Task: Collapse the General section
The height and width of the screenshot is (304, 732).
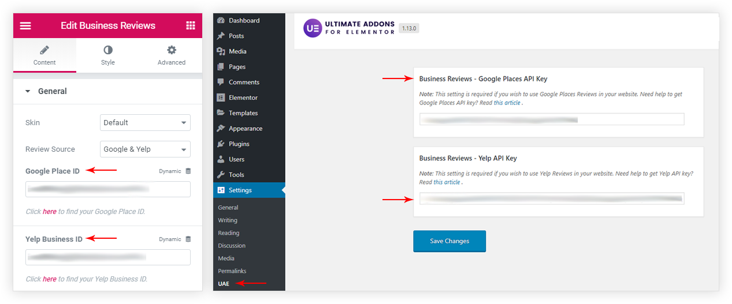Action: [x=107, y=91]
